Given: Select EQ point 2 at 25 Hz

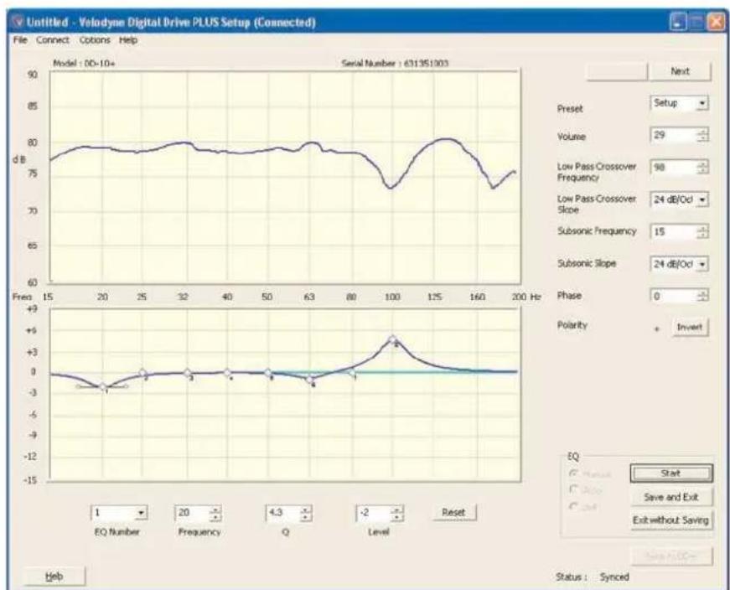Looking at the screenshot, I should (142, 373).
